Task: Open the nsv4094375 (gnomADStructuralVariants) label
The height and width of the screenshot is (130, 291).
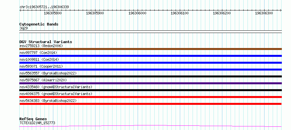Action: click(x=56, y=94)
